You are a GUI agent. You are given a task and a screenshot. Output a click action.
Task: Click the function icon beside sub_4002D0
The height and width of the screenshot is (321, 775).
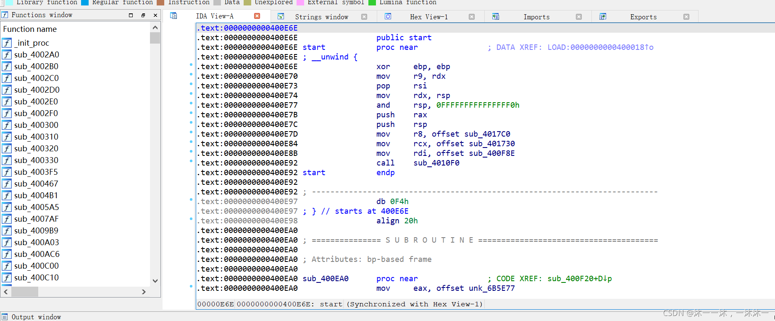click(x=7, y=90)
